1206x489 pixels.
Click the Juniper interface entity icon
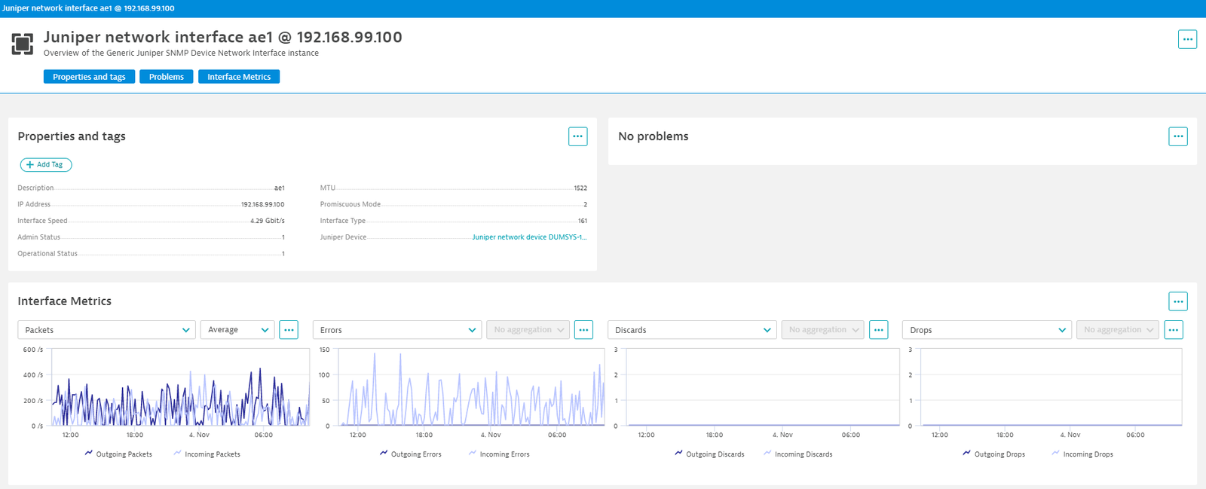point(23,44)
